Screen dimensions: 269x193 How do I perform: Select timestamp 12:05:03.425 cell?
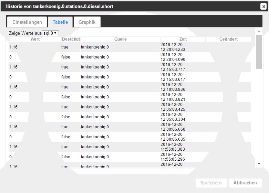coord(183,107)
